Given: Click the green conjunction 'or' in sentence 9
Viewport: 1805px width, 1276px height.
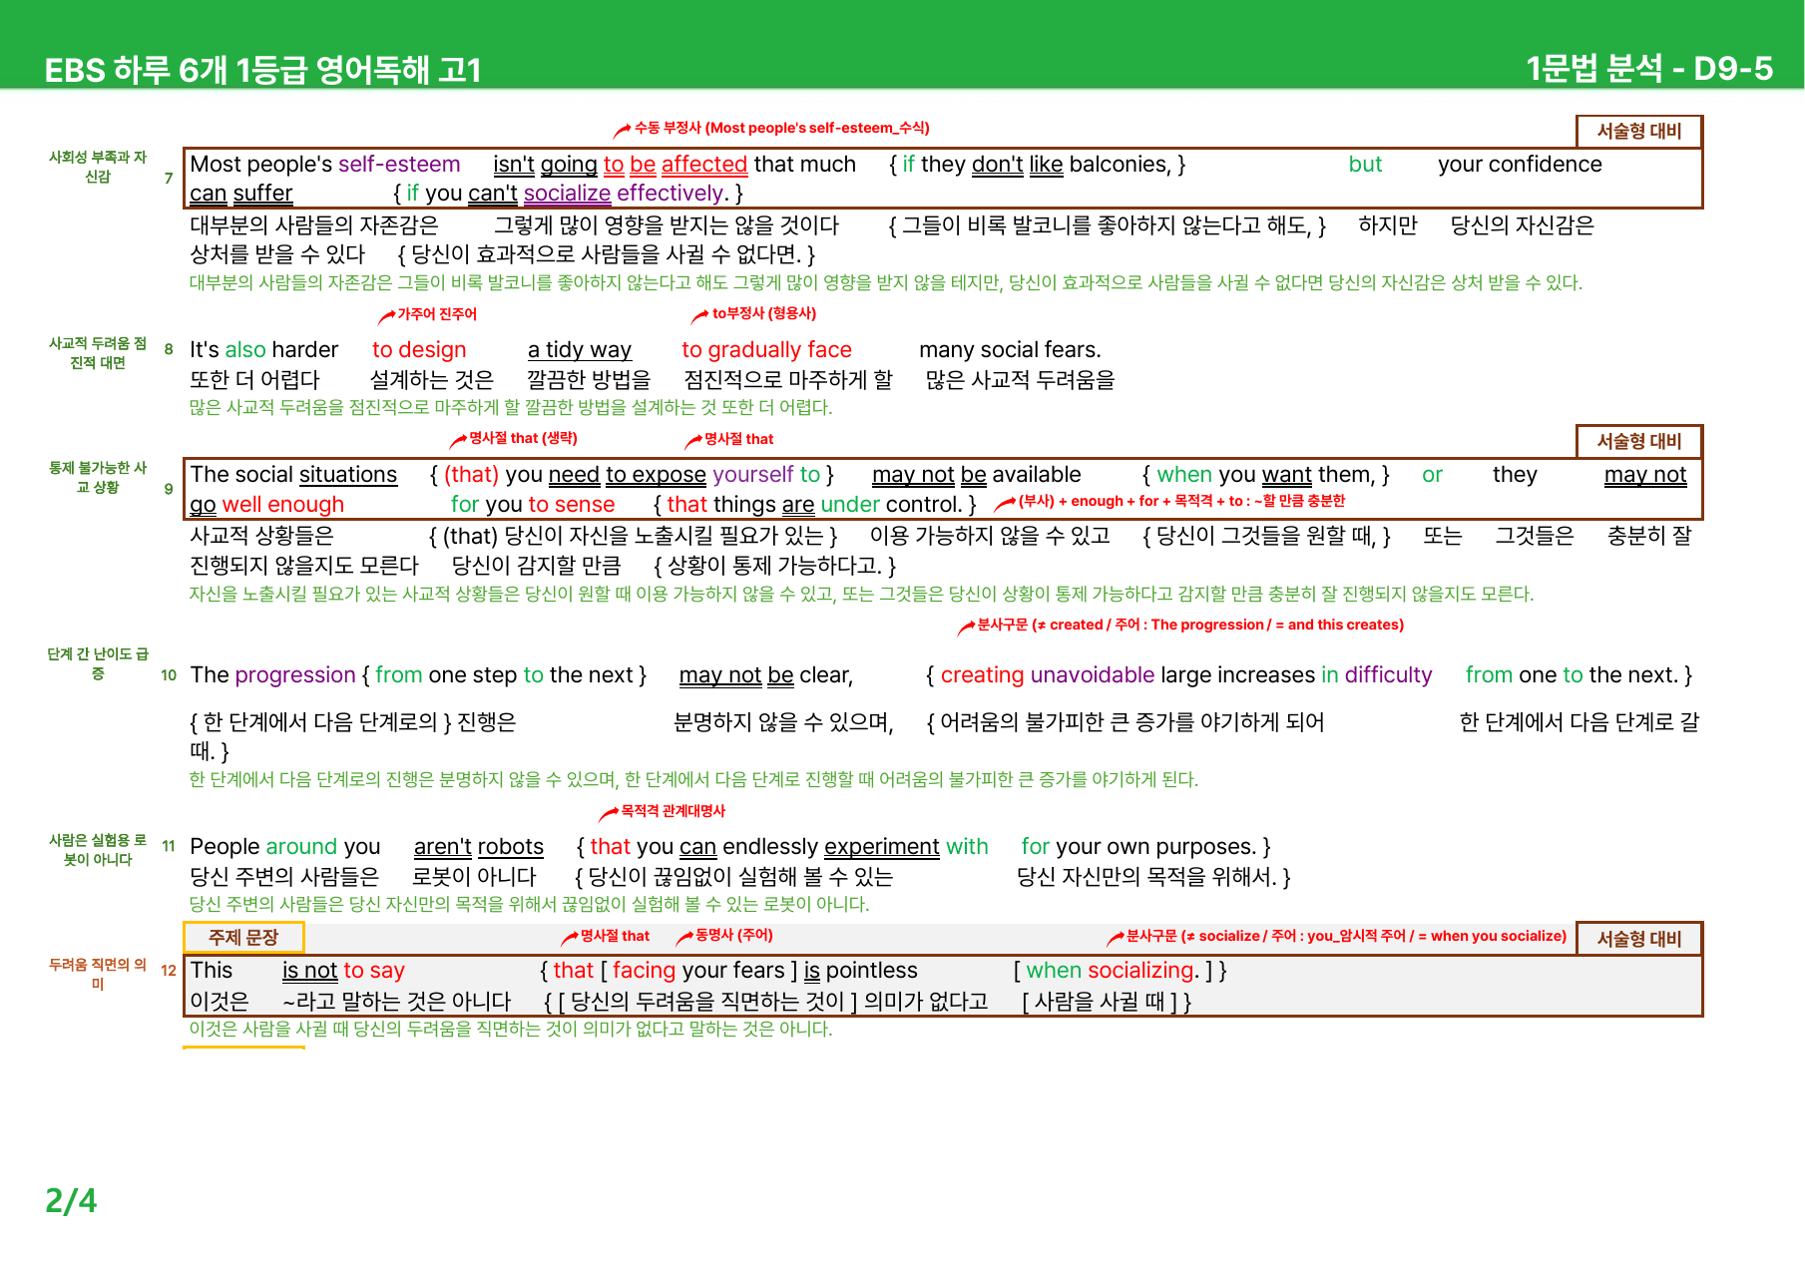Looking at the screenshot, I should pyautogui.click(x=1432, y=474).
